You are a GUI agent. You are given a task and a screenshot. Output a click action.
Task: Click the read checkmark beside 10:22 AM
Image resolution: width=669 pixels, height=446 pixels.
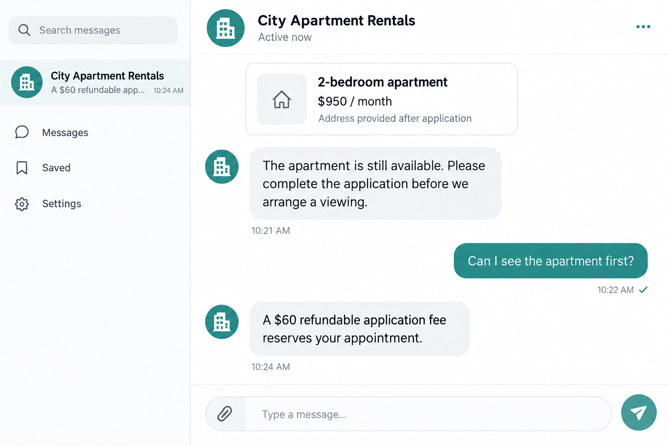pyautogui.click(x=643, y=290)
